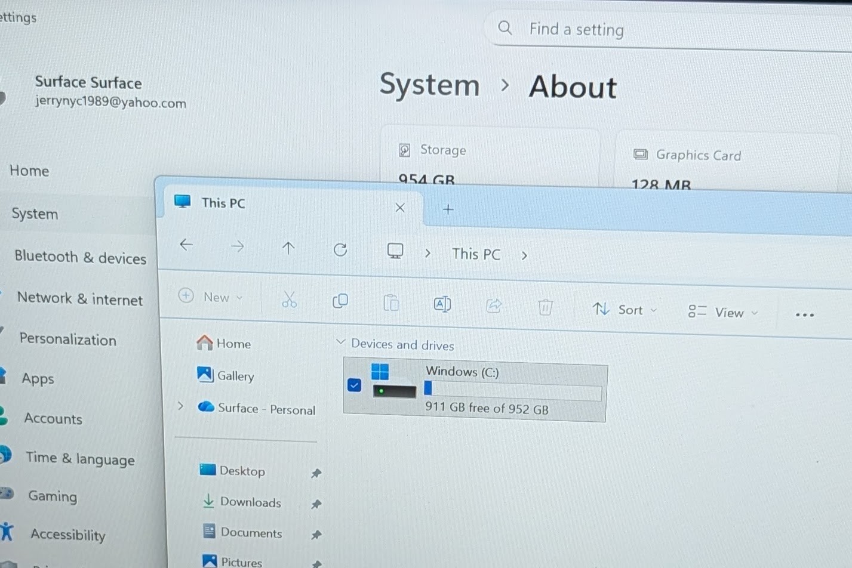Click the monitor icon in the address bar

[395, 251]
